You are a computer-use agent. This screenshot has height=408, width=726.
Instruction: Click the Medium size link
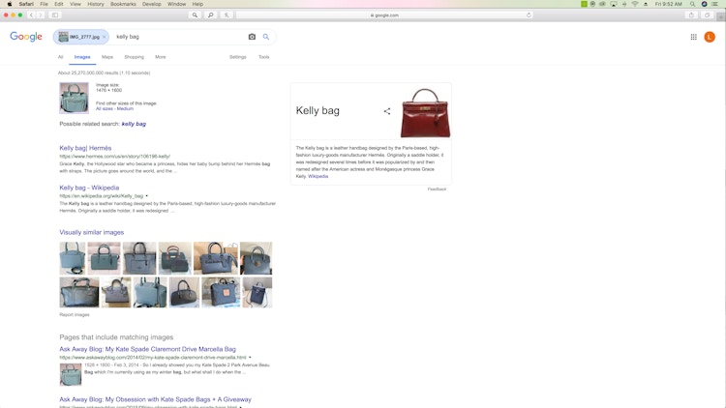point(125,108)
